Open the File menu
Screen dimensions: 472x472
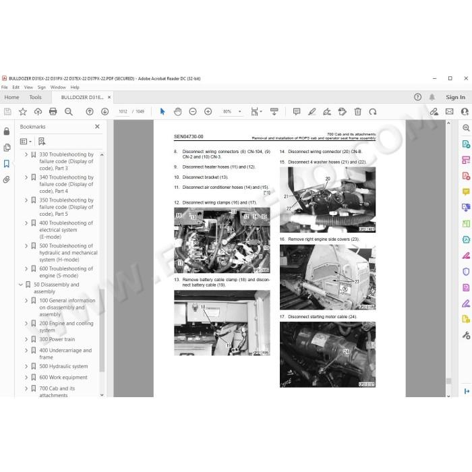coord(5,87)
